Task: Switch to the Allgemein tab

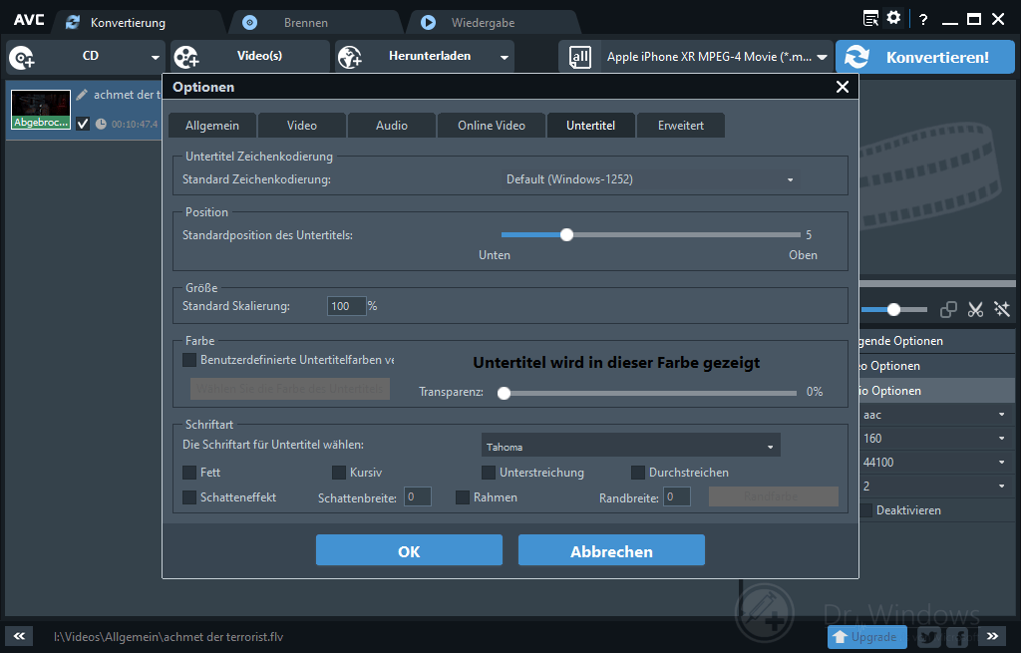Action: point(212,126)
